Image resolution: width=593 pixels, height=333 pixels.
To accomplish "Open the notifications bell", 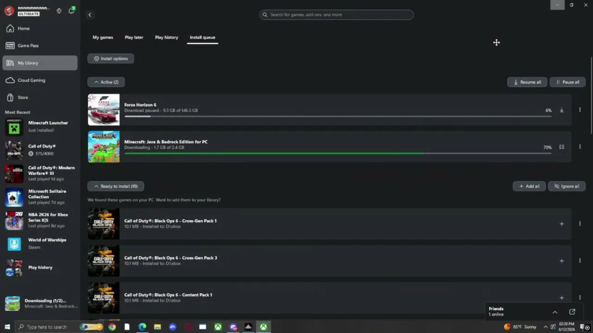I will [x=71, y=10].
